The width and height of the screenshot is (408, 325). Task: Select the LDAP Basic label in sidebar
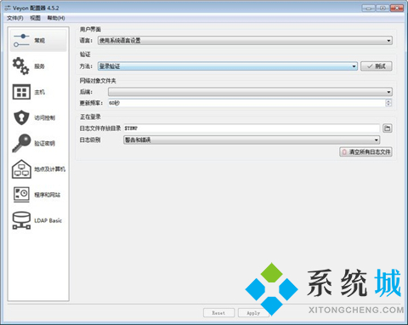click(x=48, y=220)
